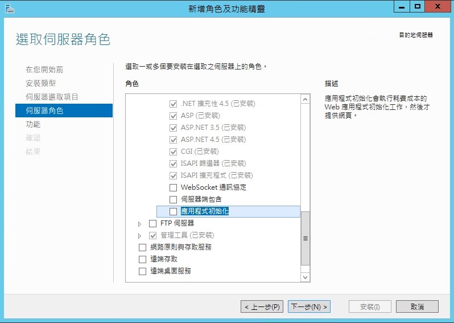Image resolution: width=454 pixels, height=323 pixels.
Task: Click the 下一步(N) button
Action: click(309, 306)
